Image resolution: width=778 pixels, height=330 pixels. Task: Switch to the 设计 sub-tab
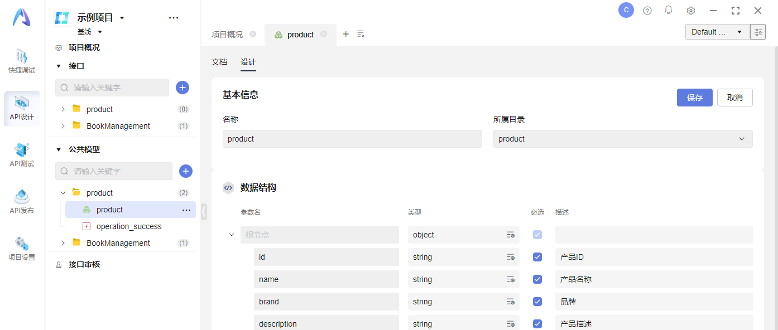(x=248, y=62)
